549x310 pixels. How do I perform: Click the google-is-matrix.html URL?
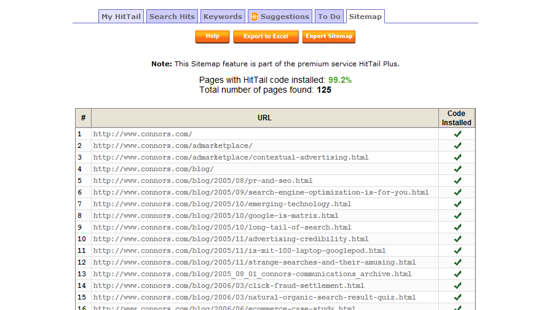[216, 215]
